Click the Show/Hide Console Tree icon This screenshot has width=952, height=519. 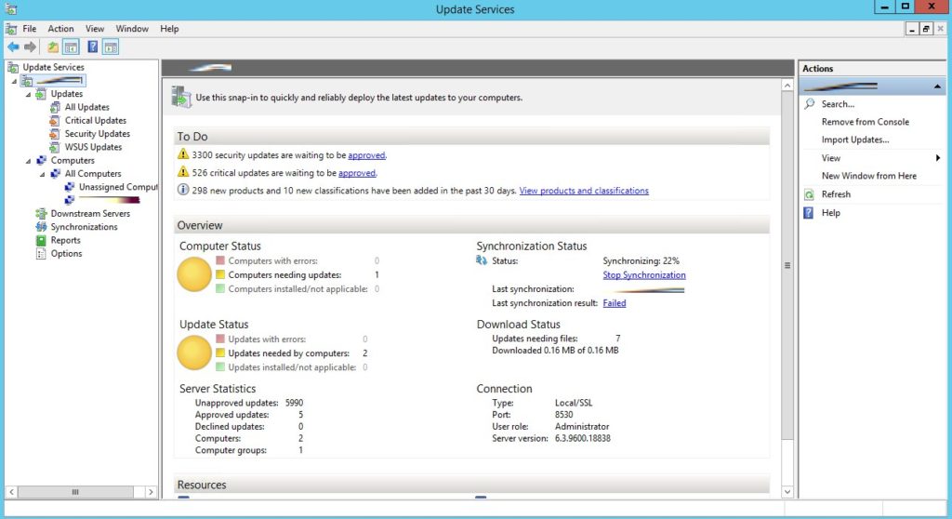pyautogui.click(x=71, y=47)
